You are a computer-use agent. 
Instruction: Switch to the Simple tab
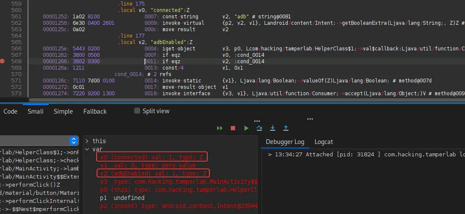click(63, 111)
